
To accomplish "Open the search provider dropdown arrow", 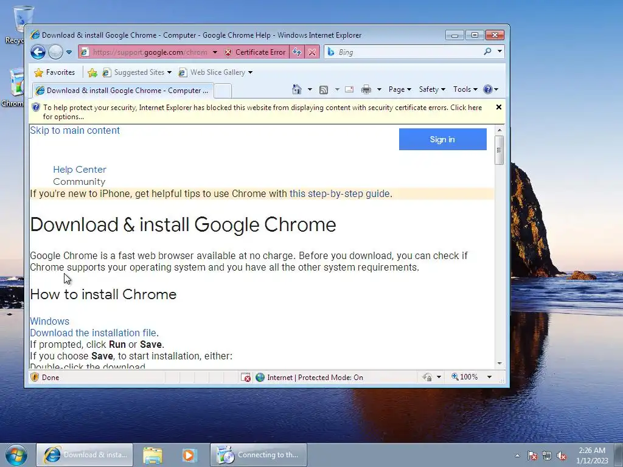I will click(x=499, y=52).
